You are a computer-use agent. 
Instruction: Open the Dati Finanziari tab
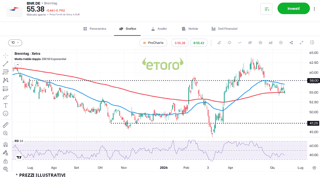pyautogui.click(x=224, y=29)
